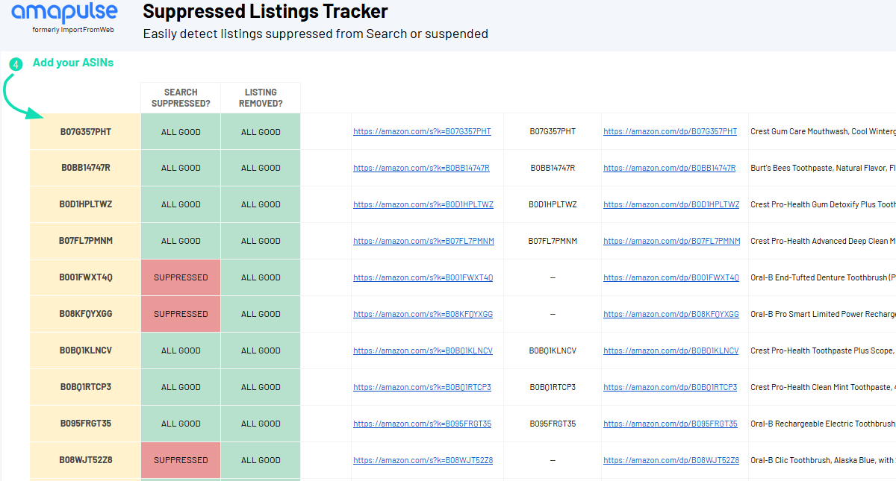
Task: Open product dp link for B0BQ1KLNCV
Action: click(x=671, y=351)
